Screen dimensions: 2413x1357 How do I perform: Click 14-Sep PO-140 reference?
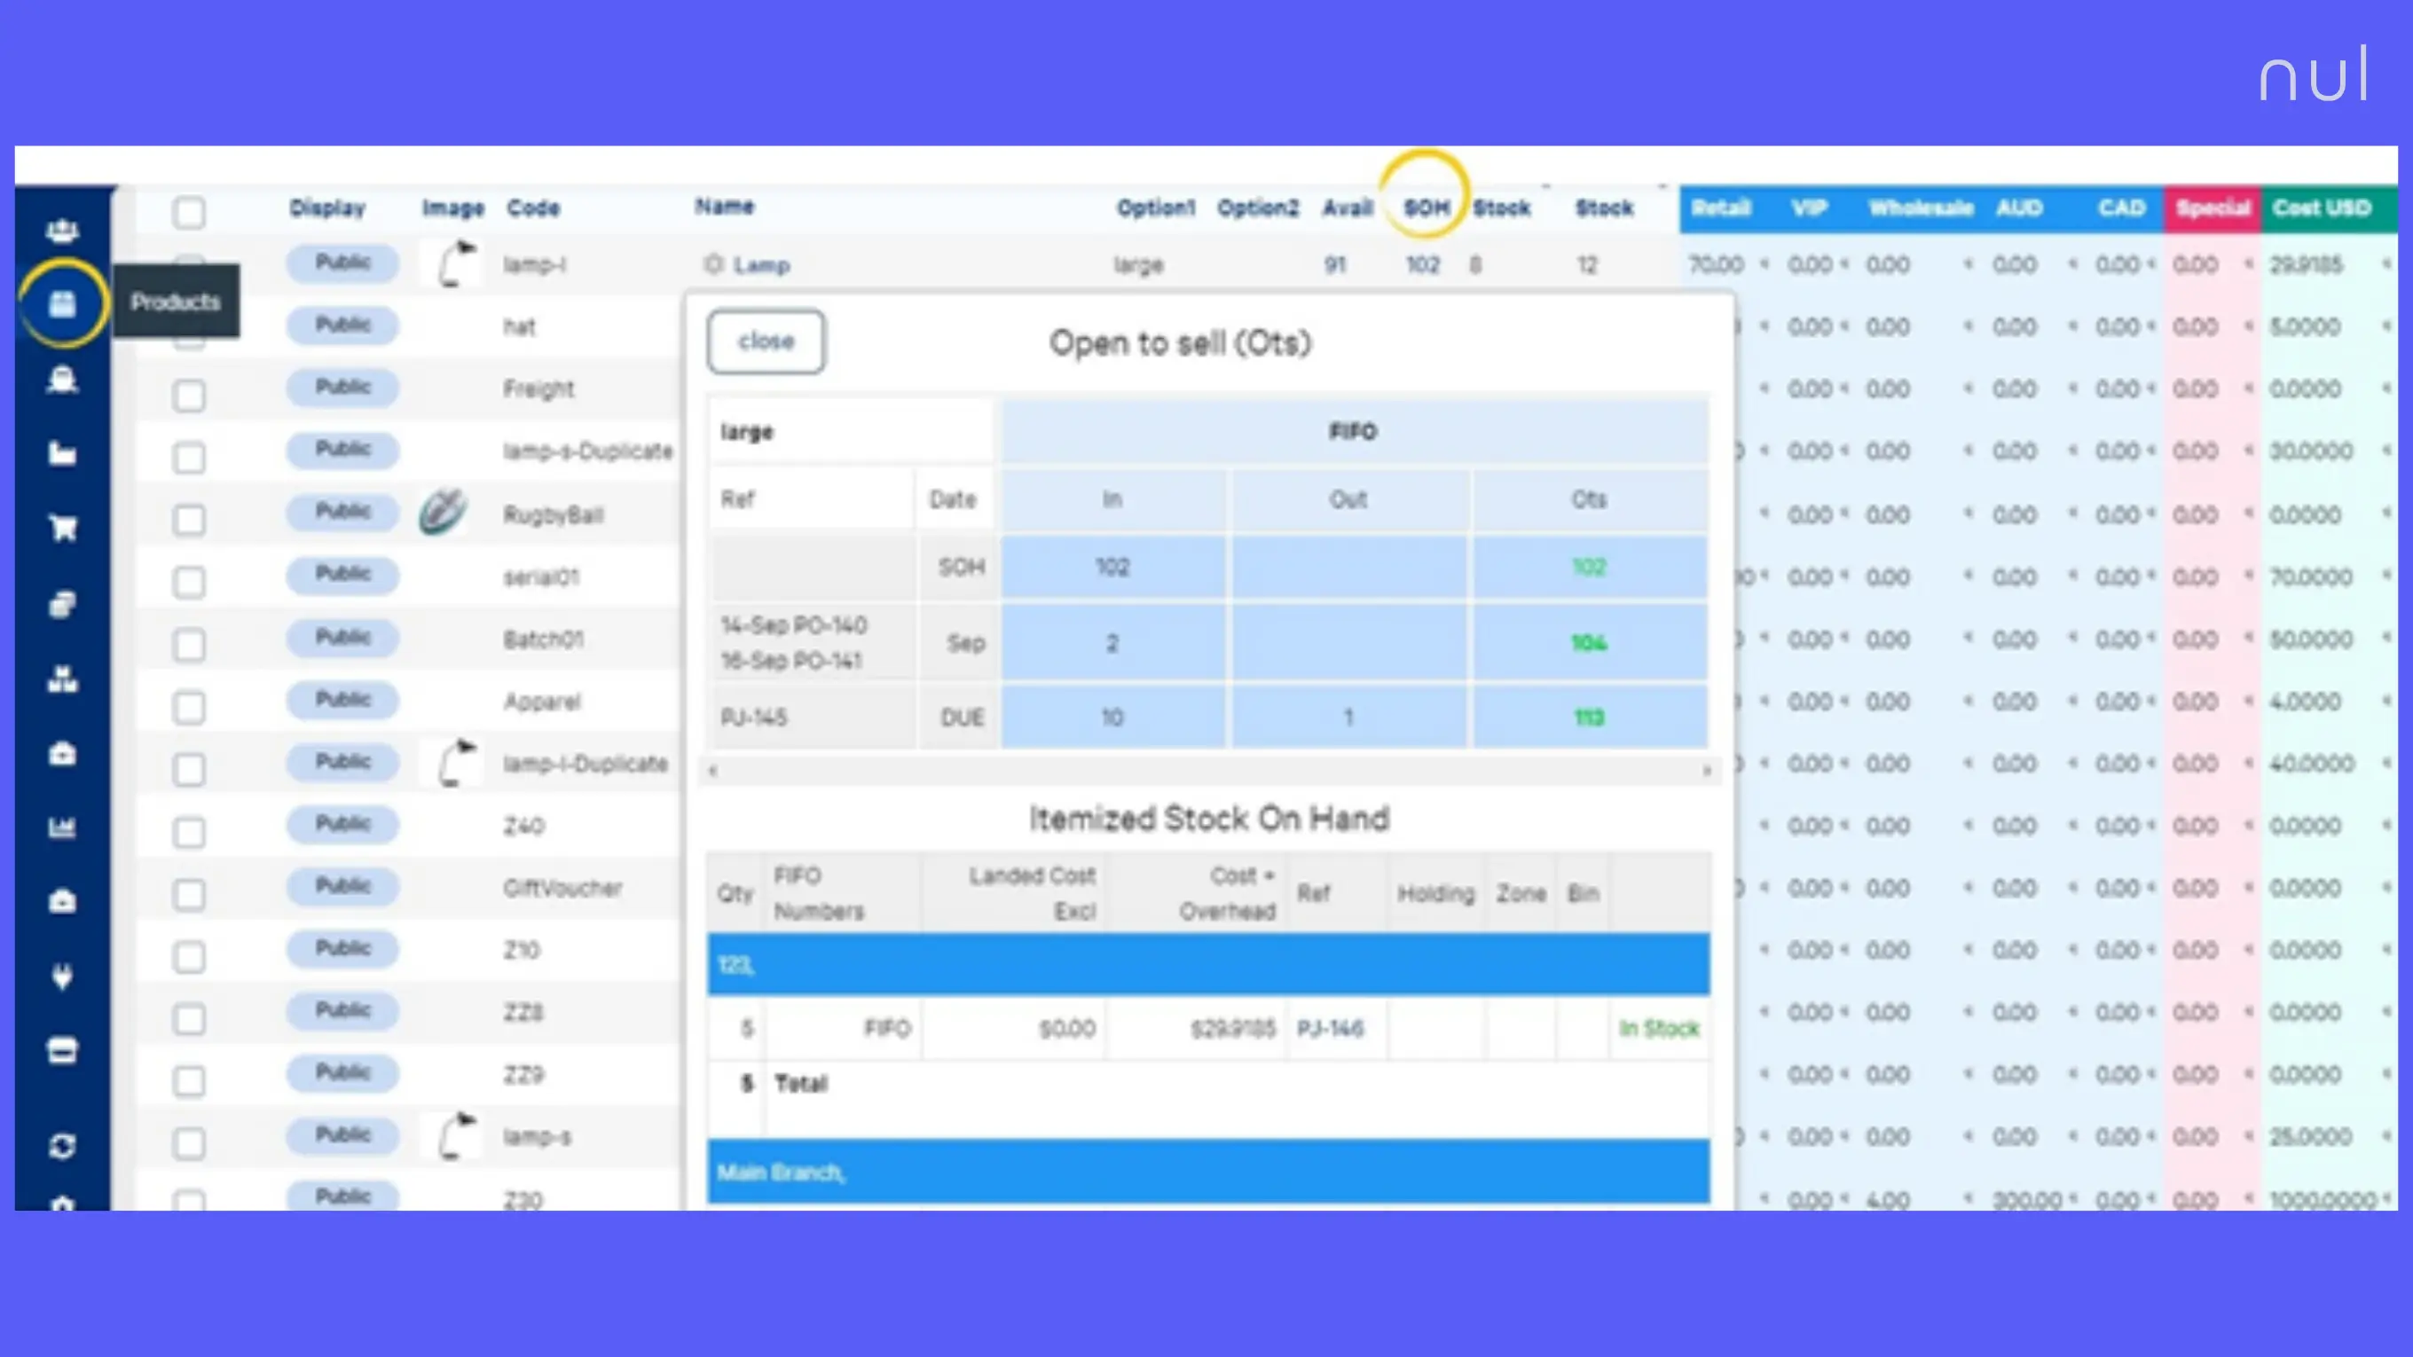tap(793, 624)
